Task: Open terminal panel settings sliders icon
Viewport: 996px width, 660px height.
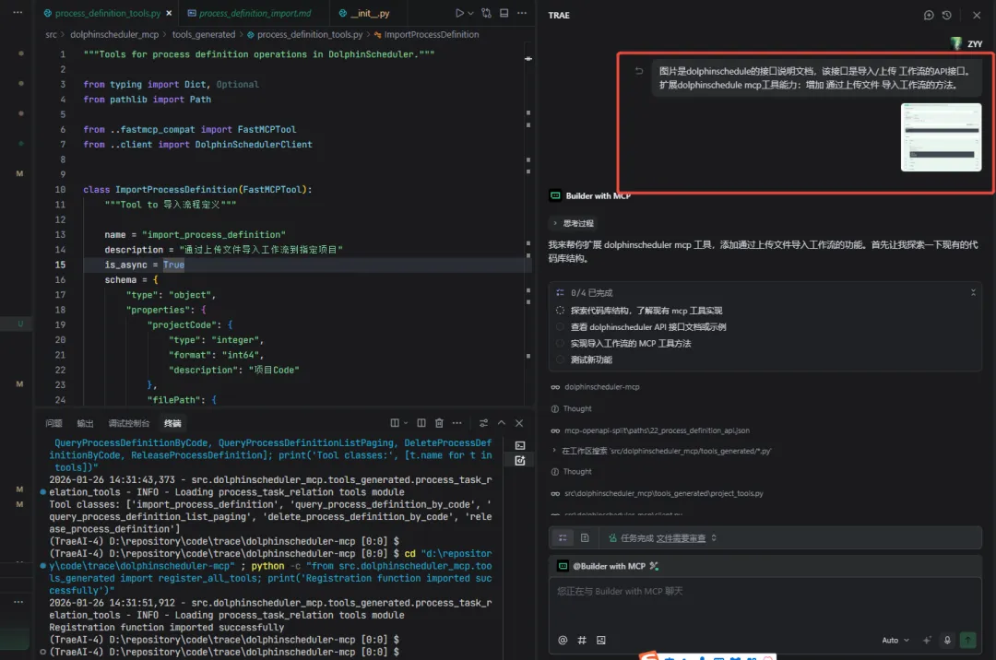Action: [483, 423]
